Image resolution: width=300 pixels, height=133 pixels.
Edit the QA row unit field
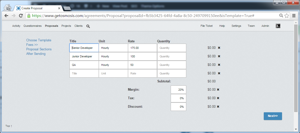[x=113, y=65]
